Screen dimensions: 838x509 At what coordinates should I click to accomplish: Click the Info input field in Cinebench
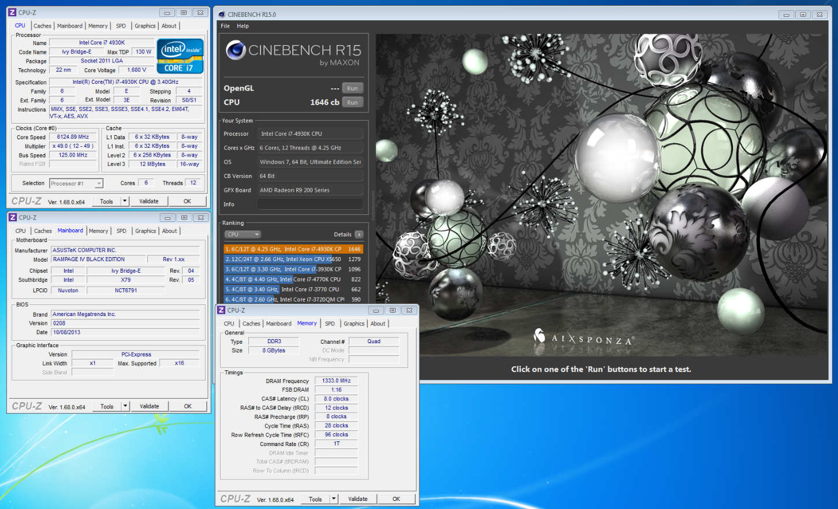click(x=311, y=204)
